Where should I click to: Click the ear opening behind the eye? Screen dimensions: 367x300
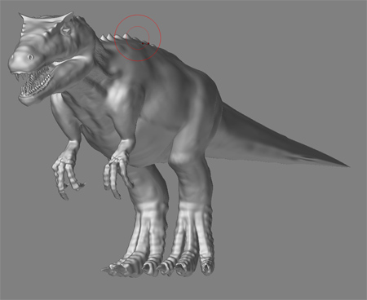point(66,30)
